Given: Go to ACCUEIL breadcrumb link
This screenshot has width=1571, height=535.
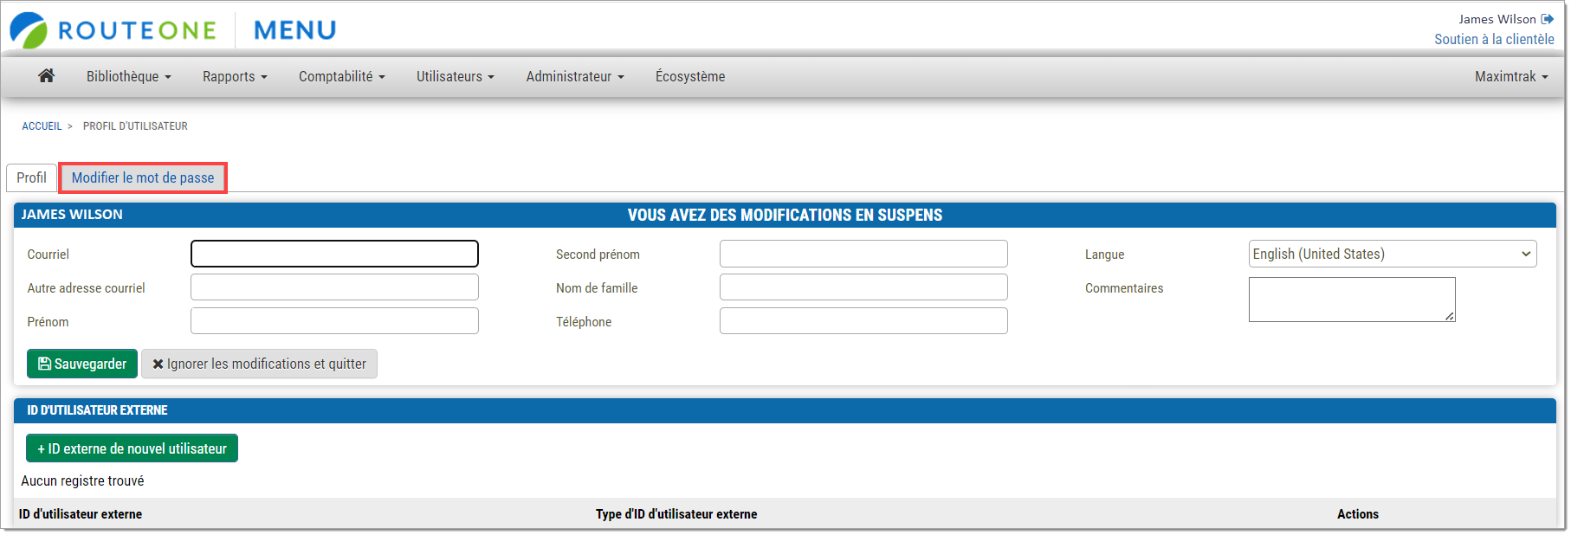Looking at the screenshot, I should click(x=42, y=126).
